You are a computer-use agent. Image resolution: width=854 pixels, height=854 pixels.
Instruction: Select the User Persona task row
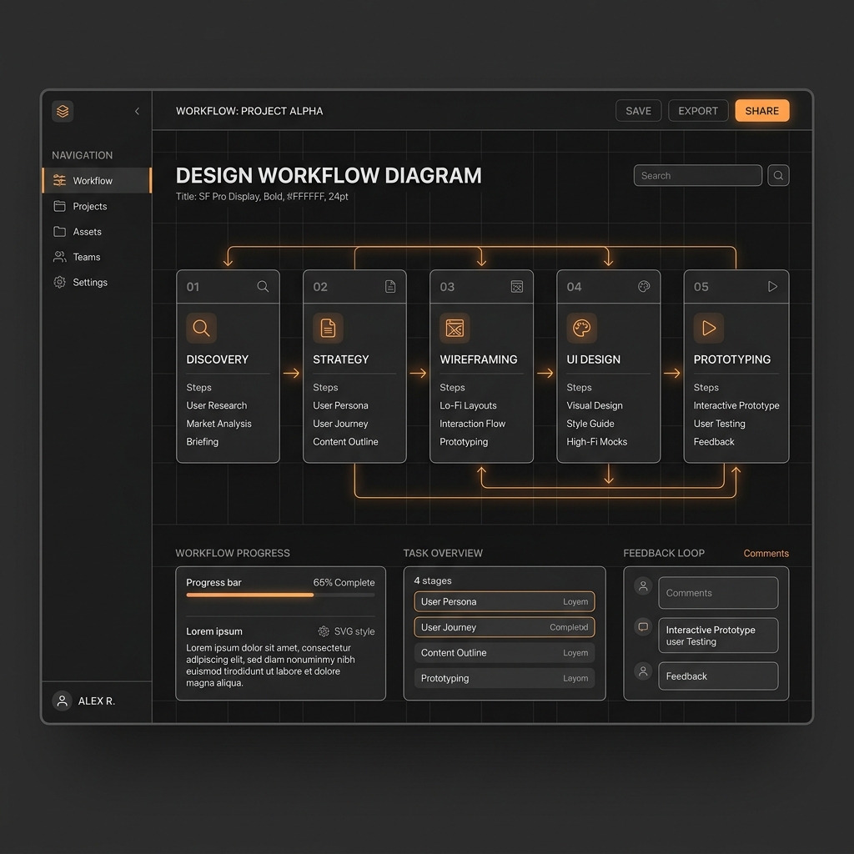click(505, 602)
